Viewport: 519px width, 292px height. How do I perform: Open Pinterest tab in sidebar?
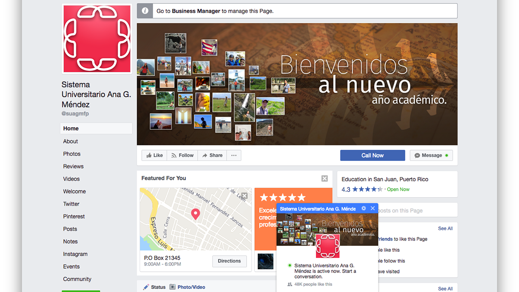(x=74, y=217)
